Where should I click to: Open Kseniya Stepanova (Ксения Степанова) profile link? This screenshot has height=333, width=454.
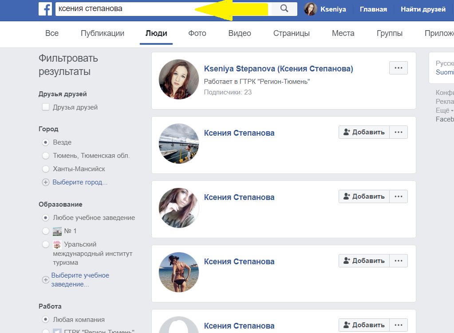pyautogui.click(x=279, y=69)
